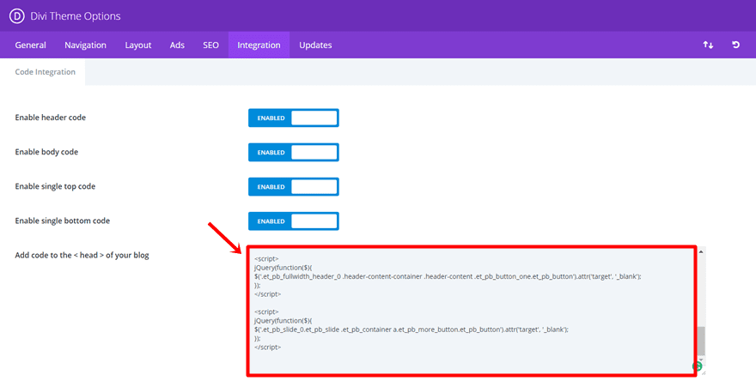Switch off Enable single top code
This screenshot has width=756, height=387.
pyautogui.click(x=294, y=187)
